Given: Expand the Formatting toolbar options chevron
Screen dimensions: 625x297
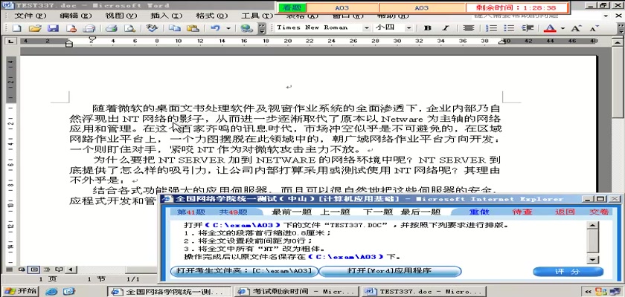Looking at the screenshot, I should [621, 27].
